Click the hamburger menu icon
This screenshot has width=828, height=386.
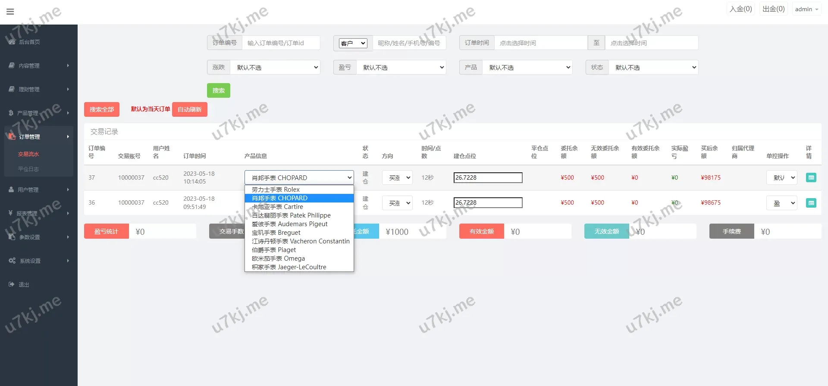10,12
